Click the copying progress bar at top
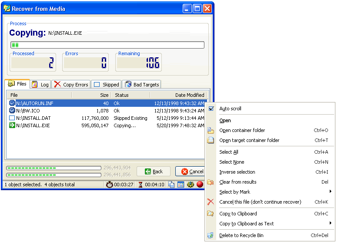 pos(107,45)
